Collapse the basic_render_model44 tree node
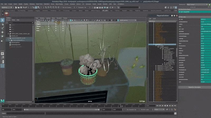The height and width of the screenshot is (118, 211). (160, 49)
